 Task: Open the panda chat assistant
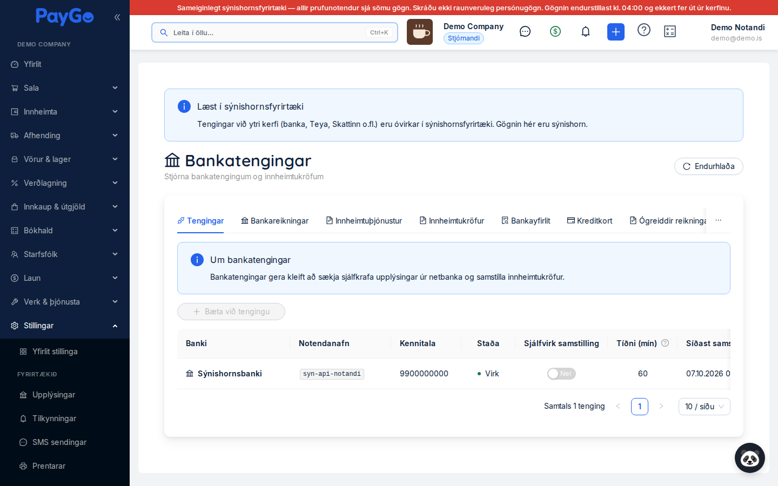750,458
